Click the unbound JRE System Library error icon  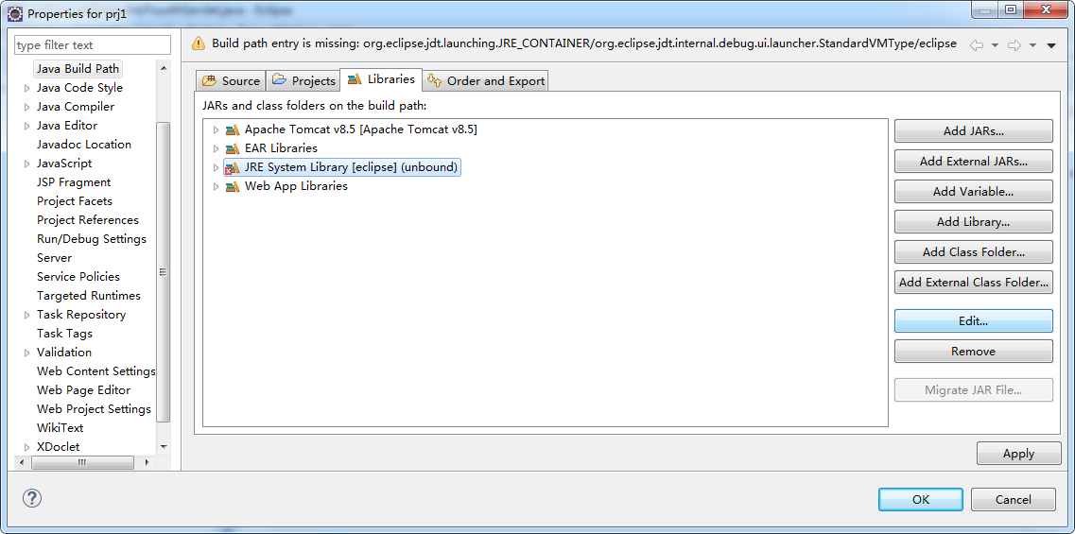[233, 167]
